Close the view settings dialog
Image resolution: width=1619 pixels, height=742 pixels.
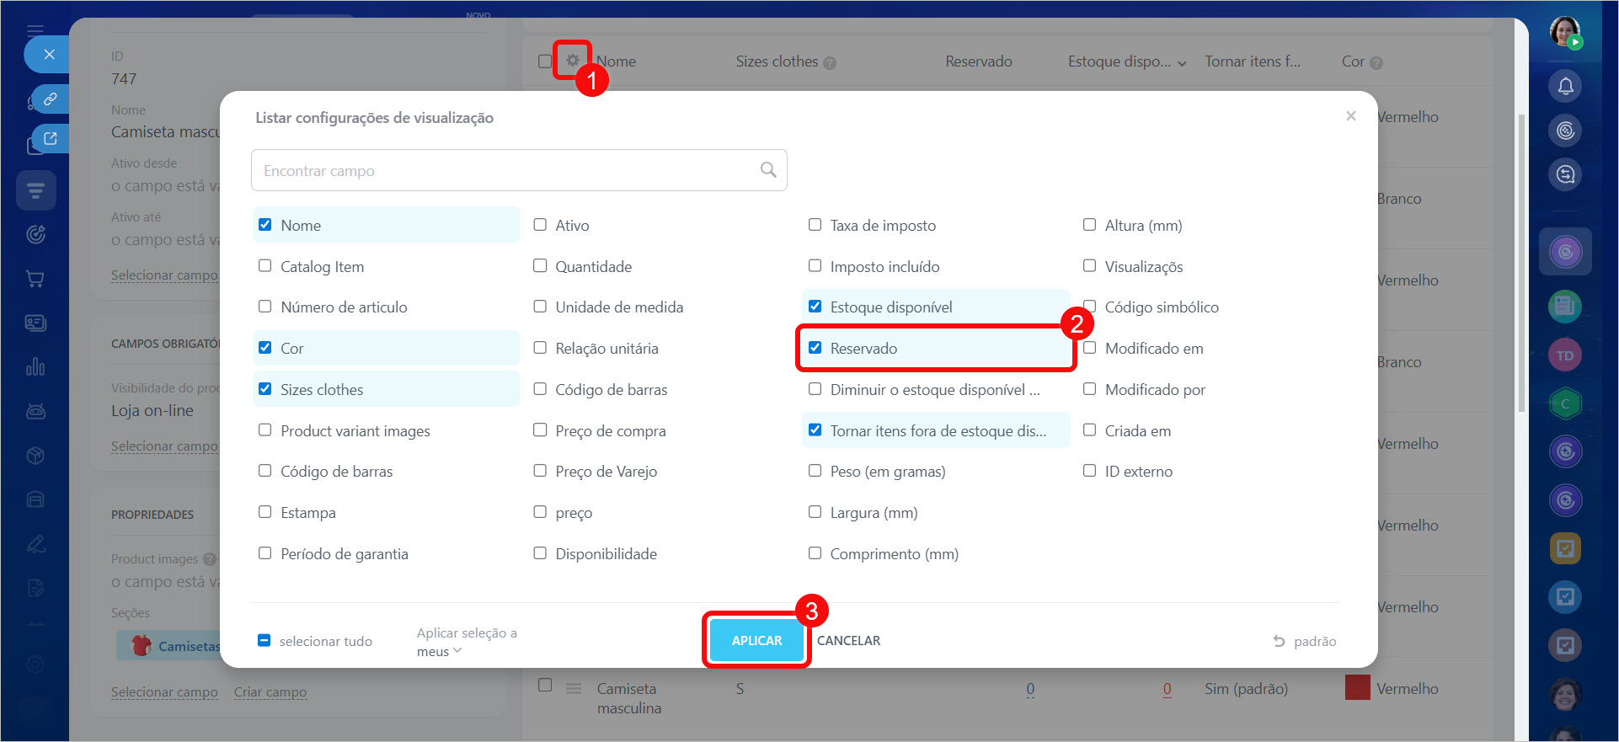(x=1350, y=116)
